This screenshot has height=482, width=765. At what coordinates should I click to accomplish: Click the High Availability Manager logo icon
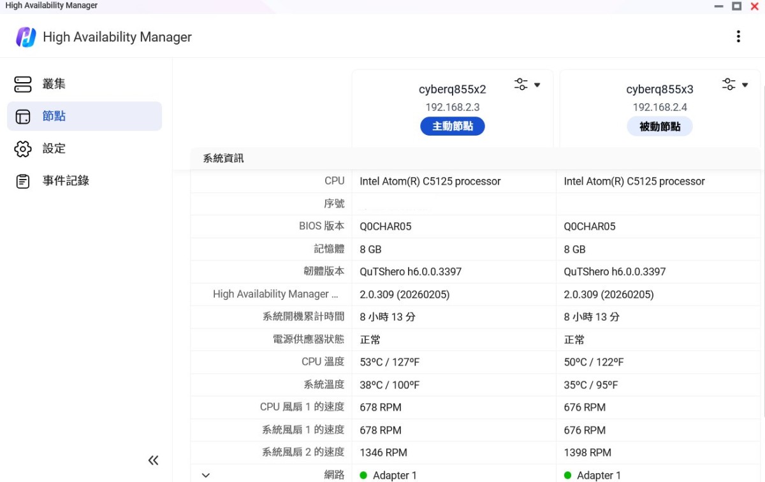click(x=25, y=37)
